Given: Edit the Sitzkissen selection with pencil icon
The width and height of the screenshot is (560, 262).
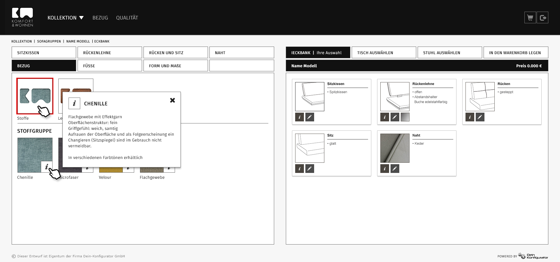Looking at the screenshot, I should (x=309, y=117).
